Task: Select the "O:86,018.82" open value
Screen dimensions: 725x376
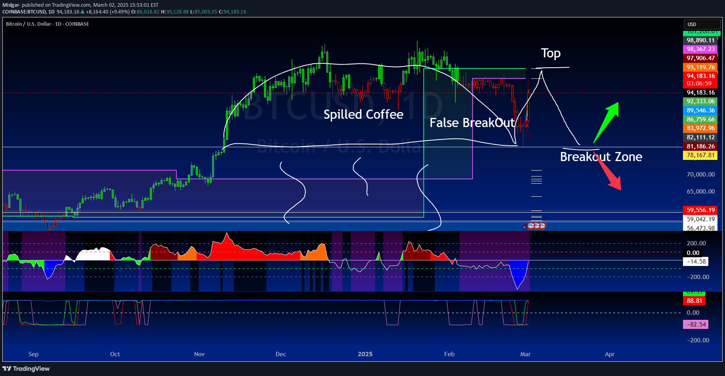Action: [x=145, y=12]
